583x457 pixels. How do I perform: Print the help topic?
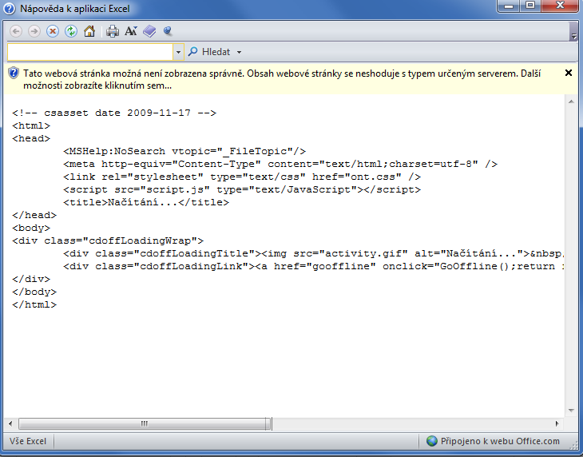[113, 31]
